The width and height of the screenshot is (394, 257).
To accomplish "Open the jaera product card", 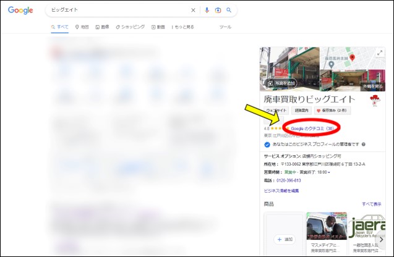I will pyautogui.click(x=367, y=234).
